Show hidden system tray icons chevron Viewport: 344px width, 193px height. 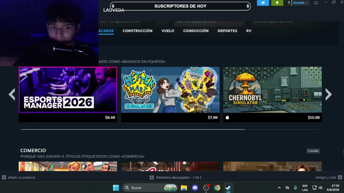click(279, 188)
